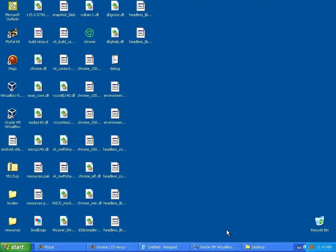Select the M115xp zip archive icon
The image size is (336, 252).
point(12,167)
